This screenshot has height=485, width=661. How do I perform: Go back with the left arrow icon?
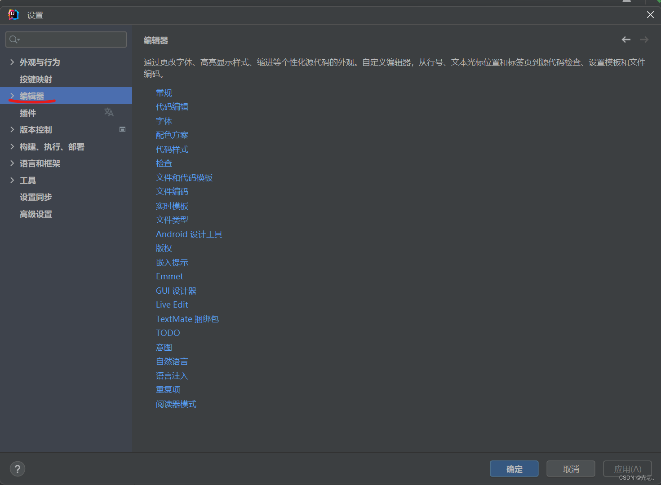click(x=626, y=40)
